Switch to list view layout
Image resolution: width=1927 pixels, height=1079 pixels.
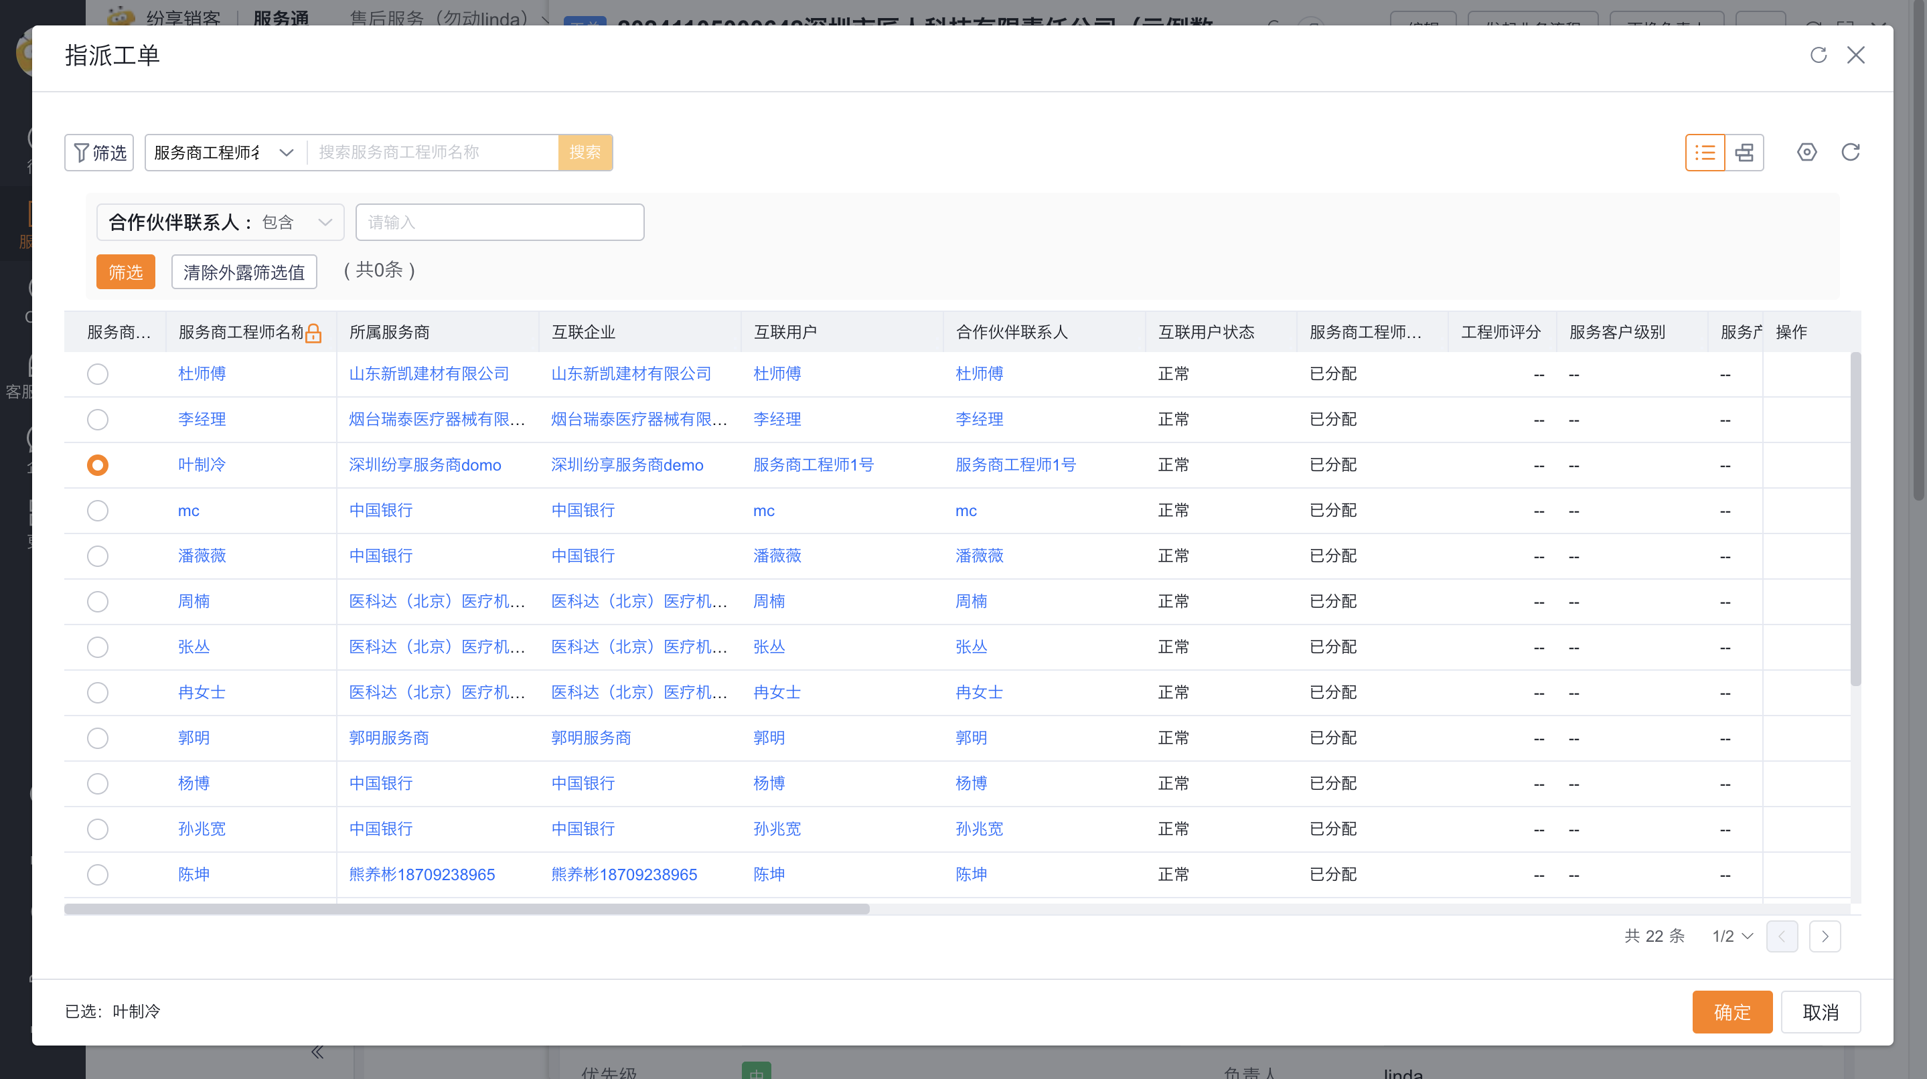(1705, 153)
